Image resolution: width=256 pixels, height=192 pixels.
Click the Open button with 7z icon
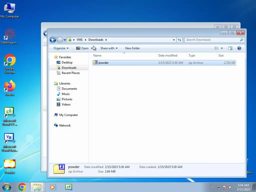pyautogui.click(x=82, y=48)
